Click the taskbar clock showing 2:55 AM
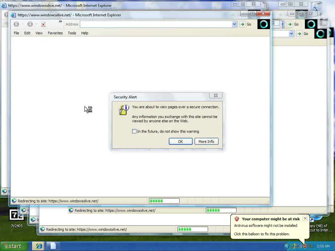The width and height of the screenshot is (335, 251). [x=323, y=246]
